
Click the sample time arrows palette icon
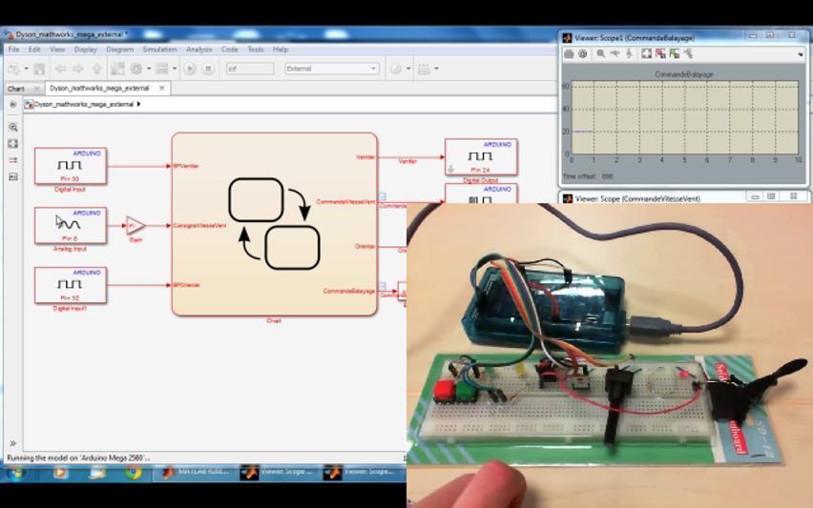13,160
